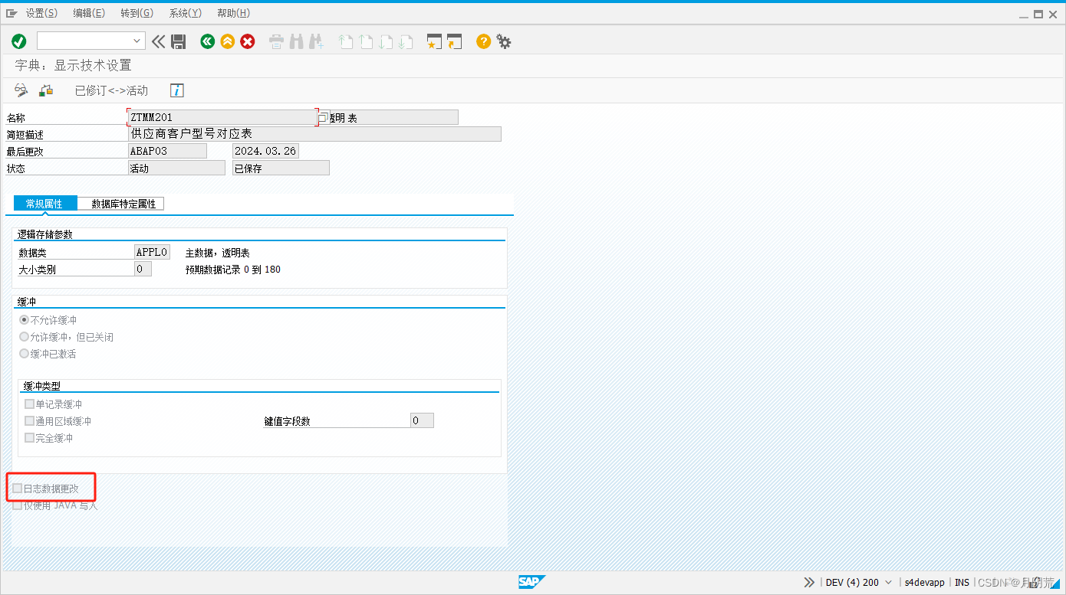Screen dimensions: 1066x595
Task: Toggle Display/Change glasses-pencil icon
Action: click(x=21, y=90)
